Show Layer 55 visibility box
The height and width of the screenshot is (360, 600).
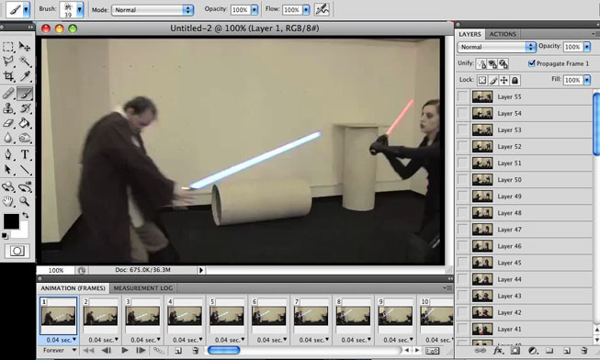pos(462,96)
